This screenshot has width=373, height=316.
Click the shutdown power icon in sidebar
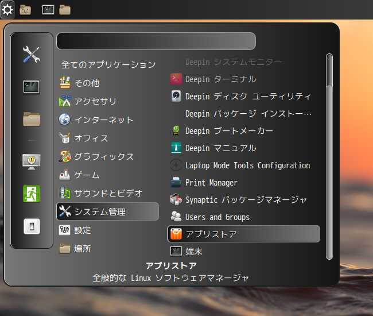(32, 226)
